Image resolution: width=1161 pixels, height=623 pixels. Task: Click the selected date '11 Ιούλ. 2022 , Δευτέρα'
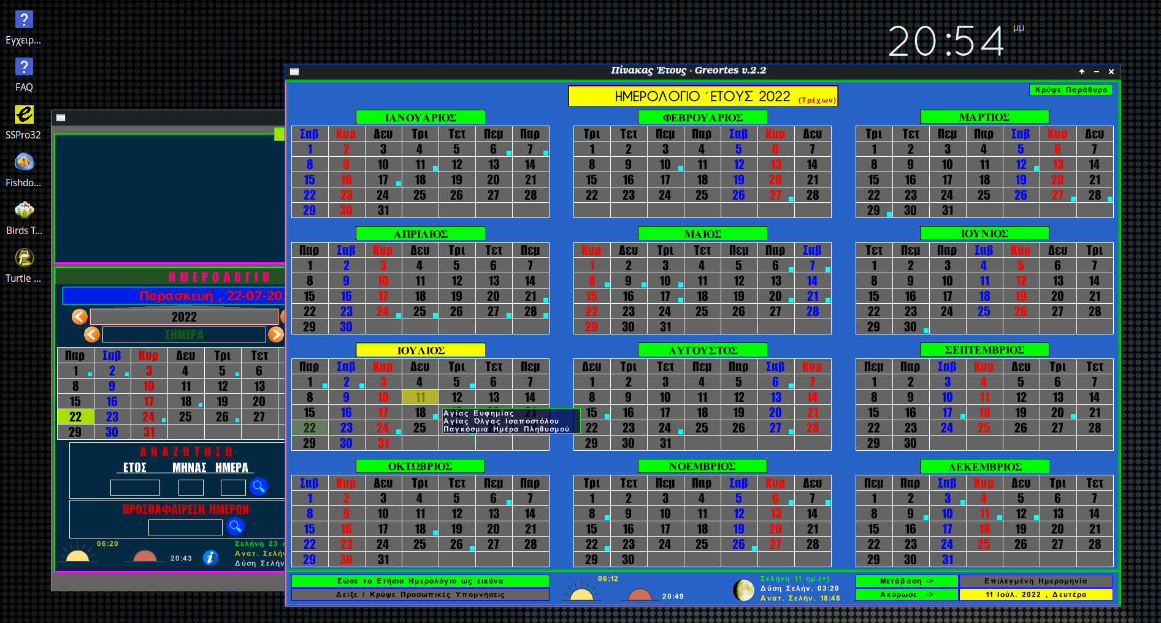1036,594
